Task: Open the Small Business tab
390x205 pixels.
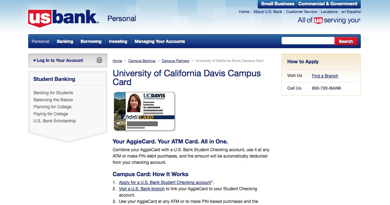Action: [x=277, y=4]
